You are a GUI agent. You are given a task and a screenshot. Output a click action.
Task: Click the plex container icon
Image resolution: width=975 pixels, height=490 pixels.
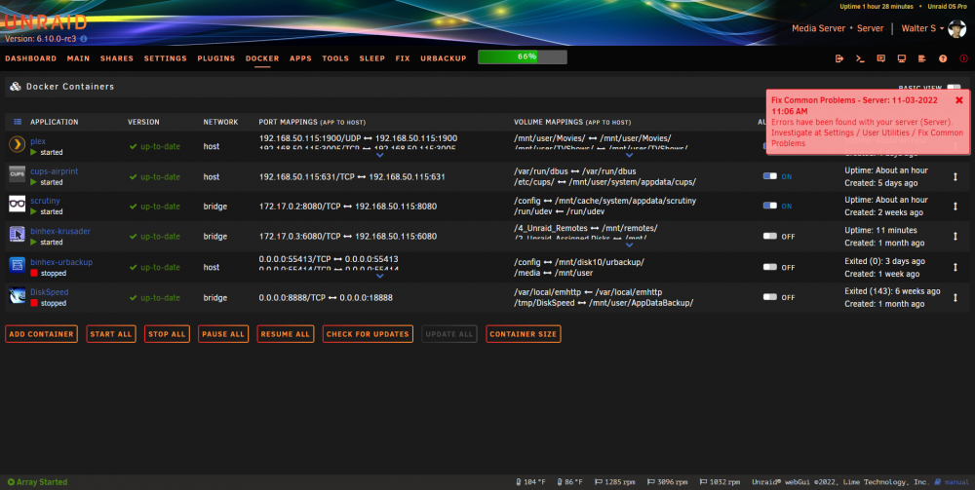(x=17, y=145)
